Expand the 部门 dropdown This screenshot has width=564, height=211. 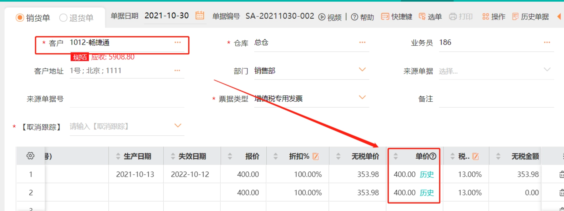[362, 70]
